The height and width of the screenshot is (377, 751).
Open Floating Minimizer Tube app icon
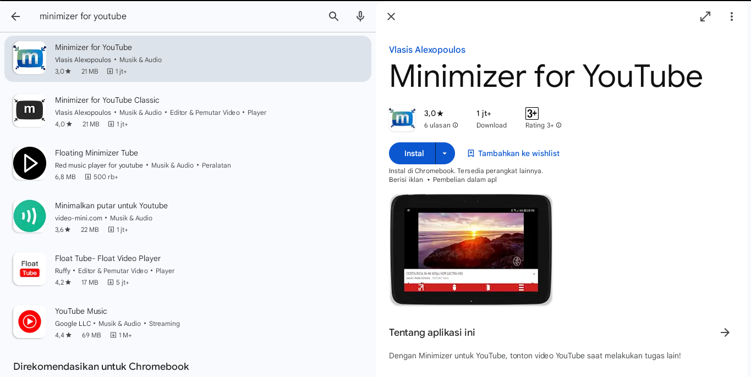point(30,163)
